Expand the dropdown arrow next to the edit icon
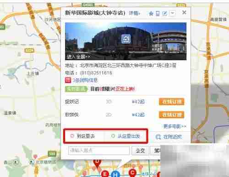The width and height of the screenshot is (229, 177). (x=173, y=13)
